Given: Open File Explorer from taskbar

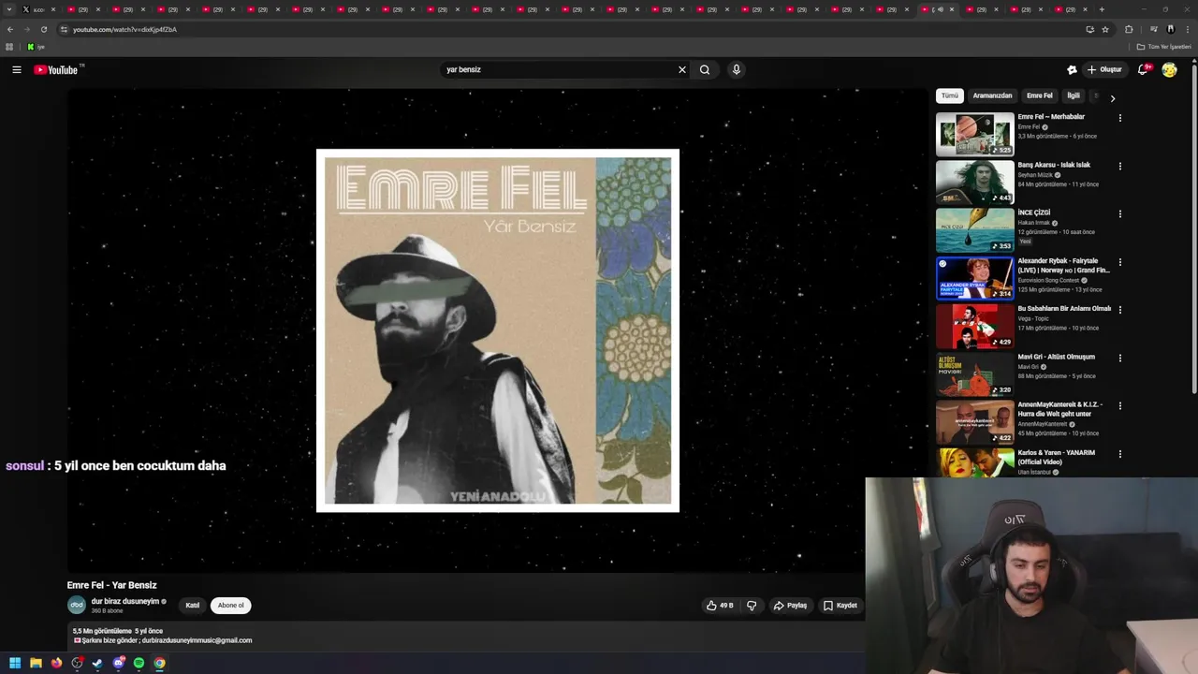Looking at the screenshot, I should pos(36,663).
